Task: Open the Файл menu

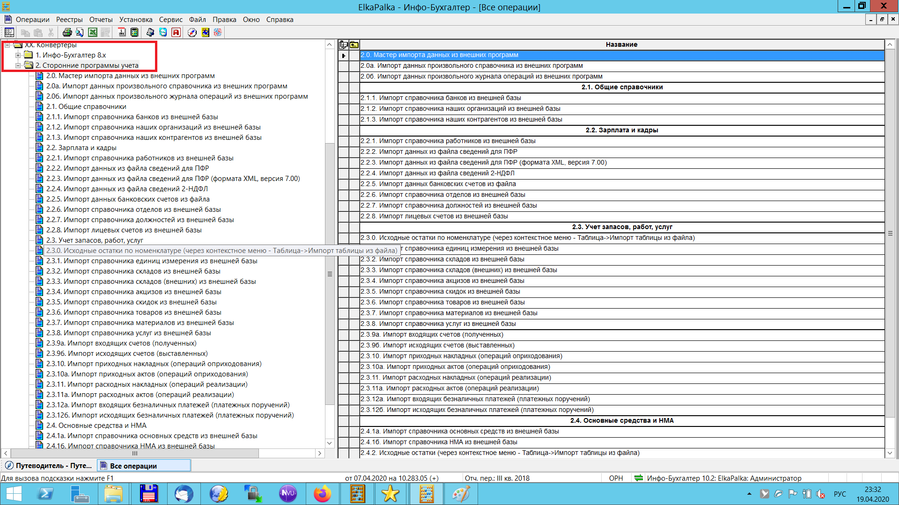Action: (198, 20)
